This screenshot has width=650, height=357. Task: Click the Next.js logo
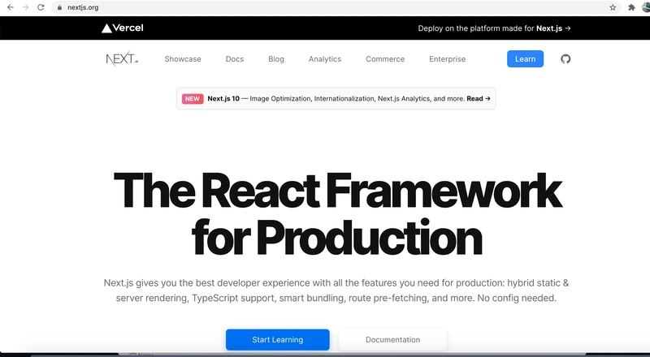[x=122, y=58]
